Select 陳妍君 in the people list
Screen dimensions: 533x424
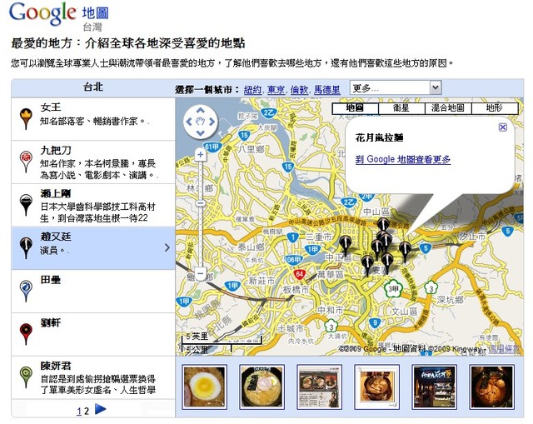(x=93, y=377)
